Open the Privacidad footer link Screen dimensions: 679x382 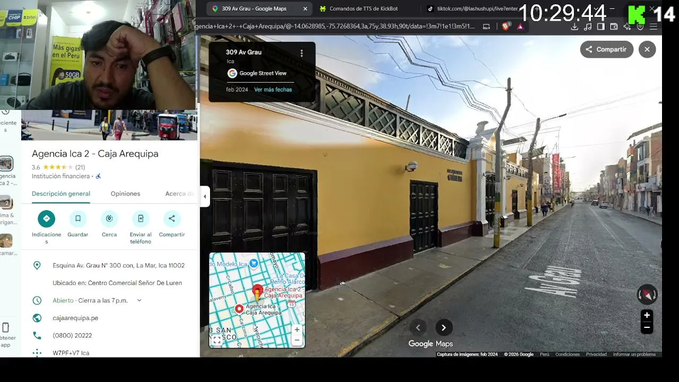[596, 354]
